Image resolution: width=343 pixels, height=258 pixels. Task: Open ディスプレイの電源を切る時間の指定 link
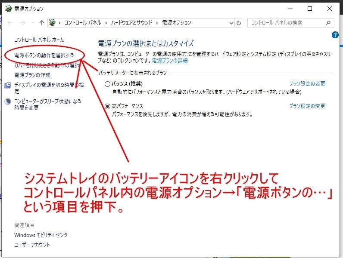click(49, 88)
